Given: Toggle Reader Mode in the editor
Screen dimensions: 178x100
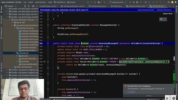Looking at the screenshot, I should pyautogui.click(x=167, y=14).
